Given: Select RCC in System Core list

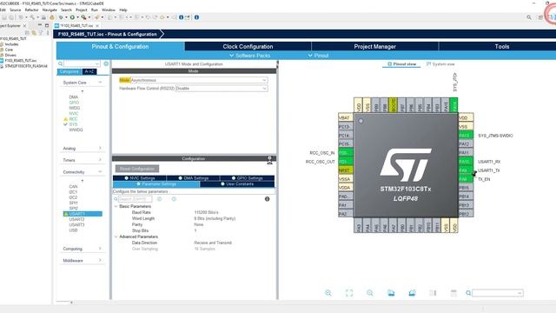Looking at the screenshot, I should tap(73, 119).
